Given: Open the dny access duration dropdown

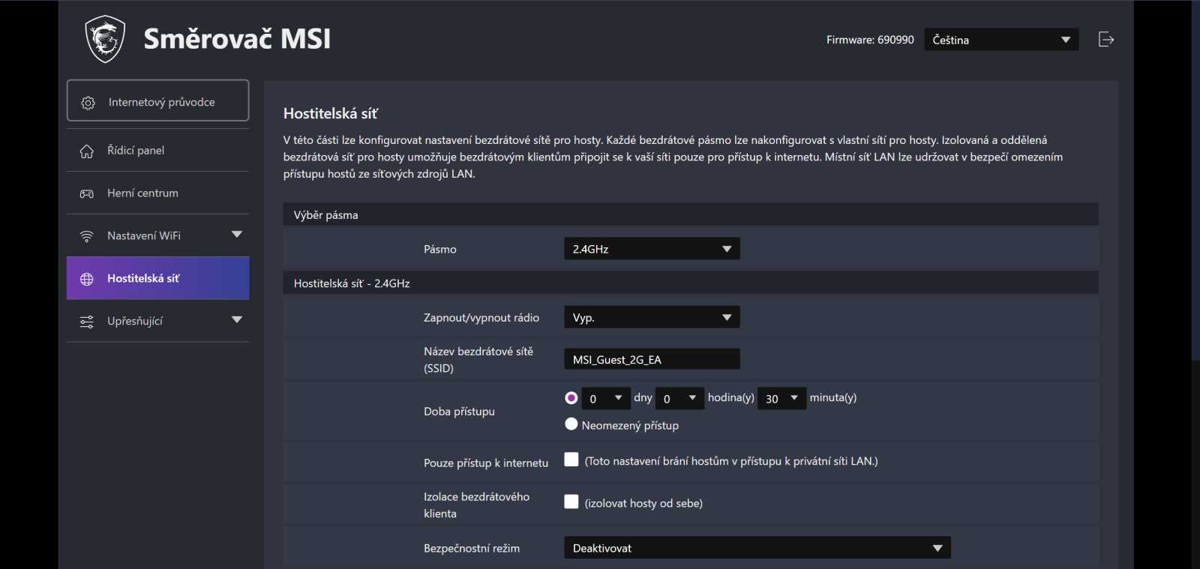Looking at the screenshot, I should tap(606, 398).
